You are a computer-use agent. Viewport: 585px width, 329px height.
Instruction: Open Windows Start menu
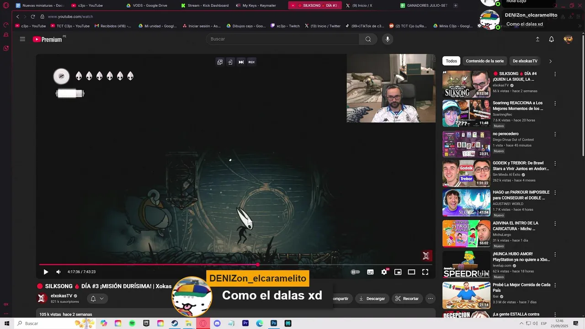[6, 324]
